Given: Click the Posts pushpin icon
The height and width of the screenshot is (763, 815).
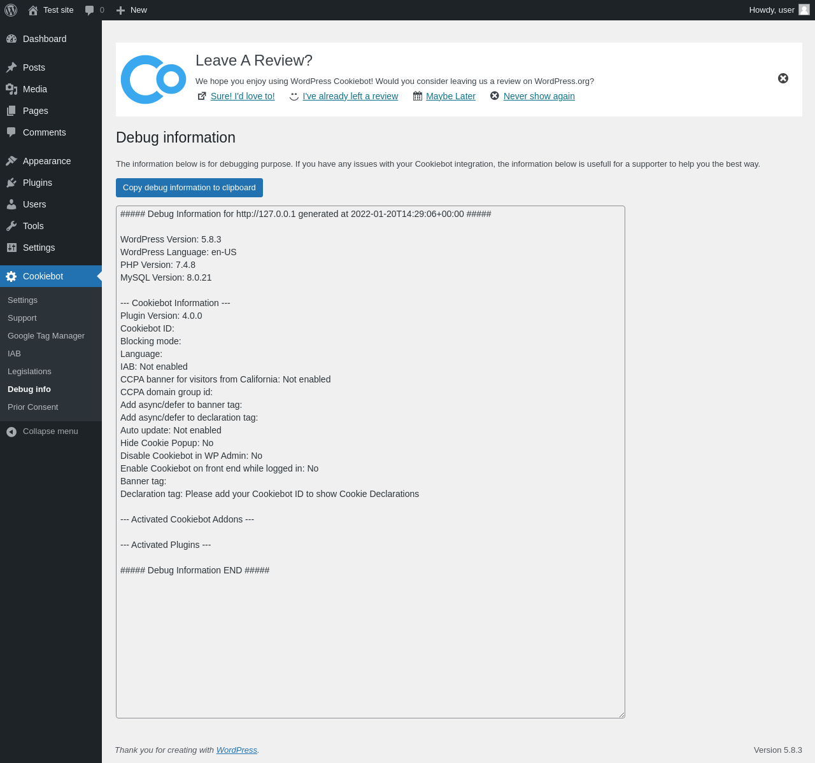Looking at the screenshot, I should tap(11, 67).
